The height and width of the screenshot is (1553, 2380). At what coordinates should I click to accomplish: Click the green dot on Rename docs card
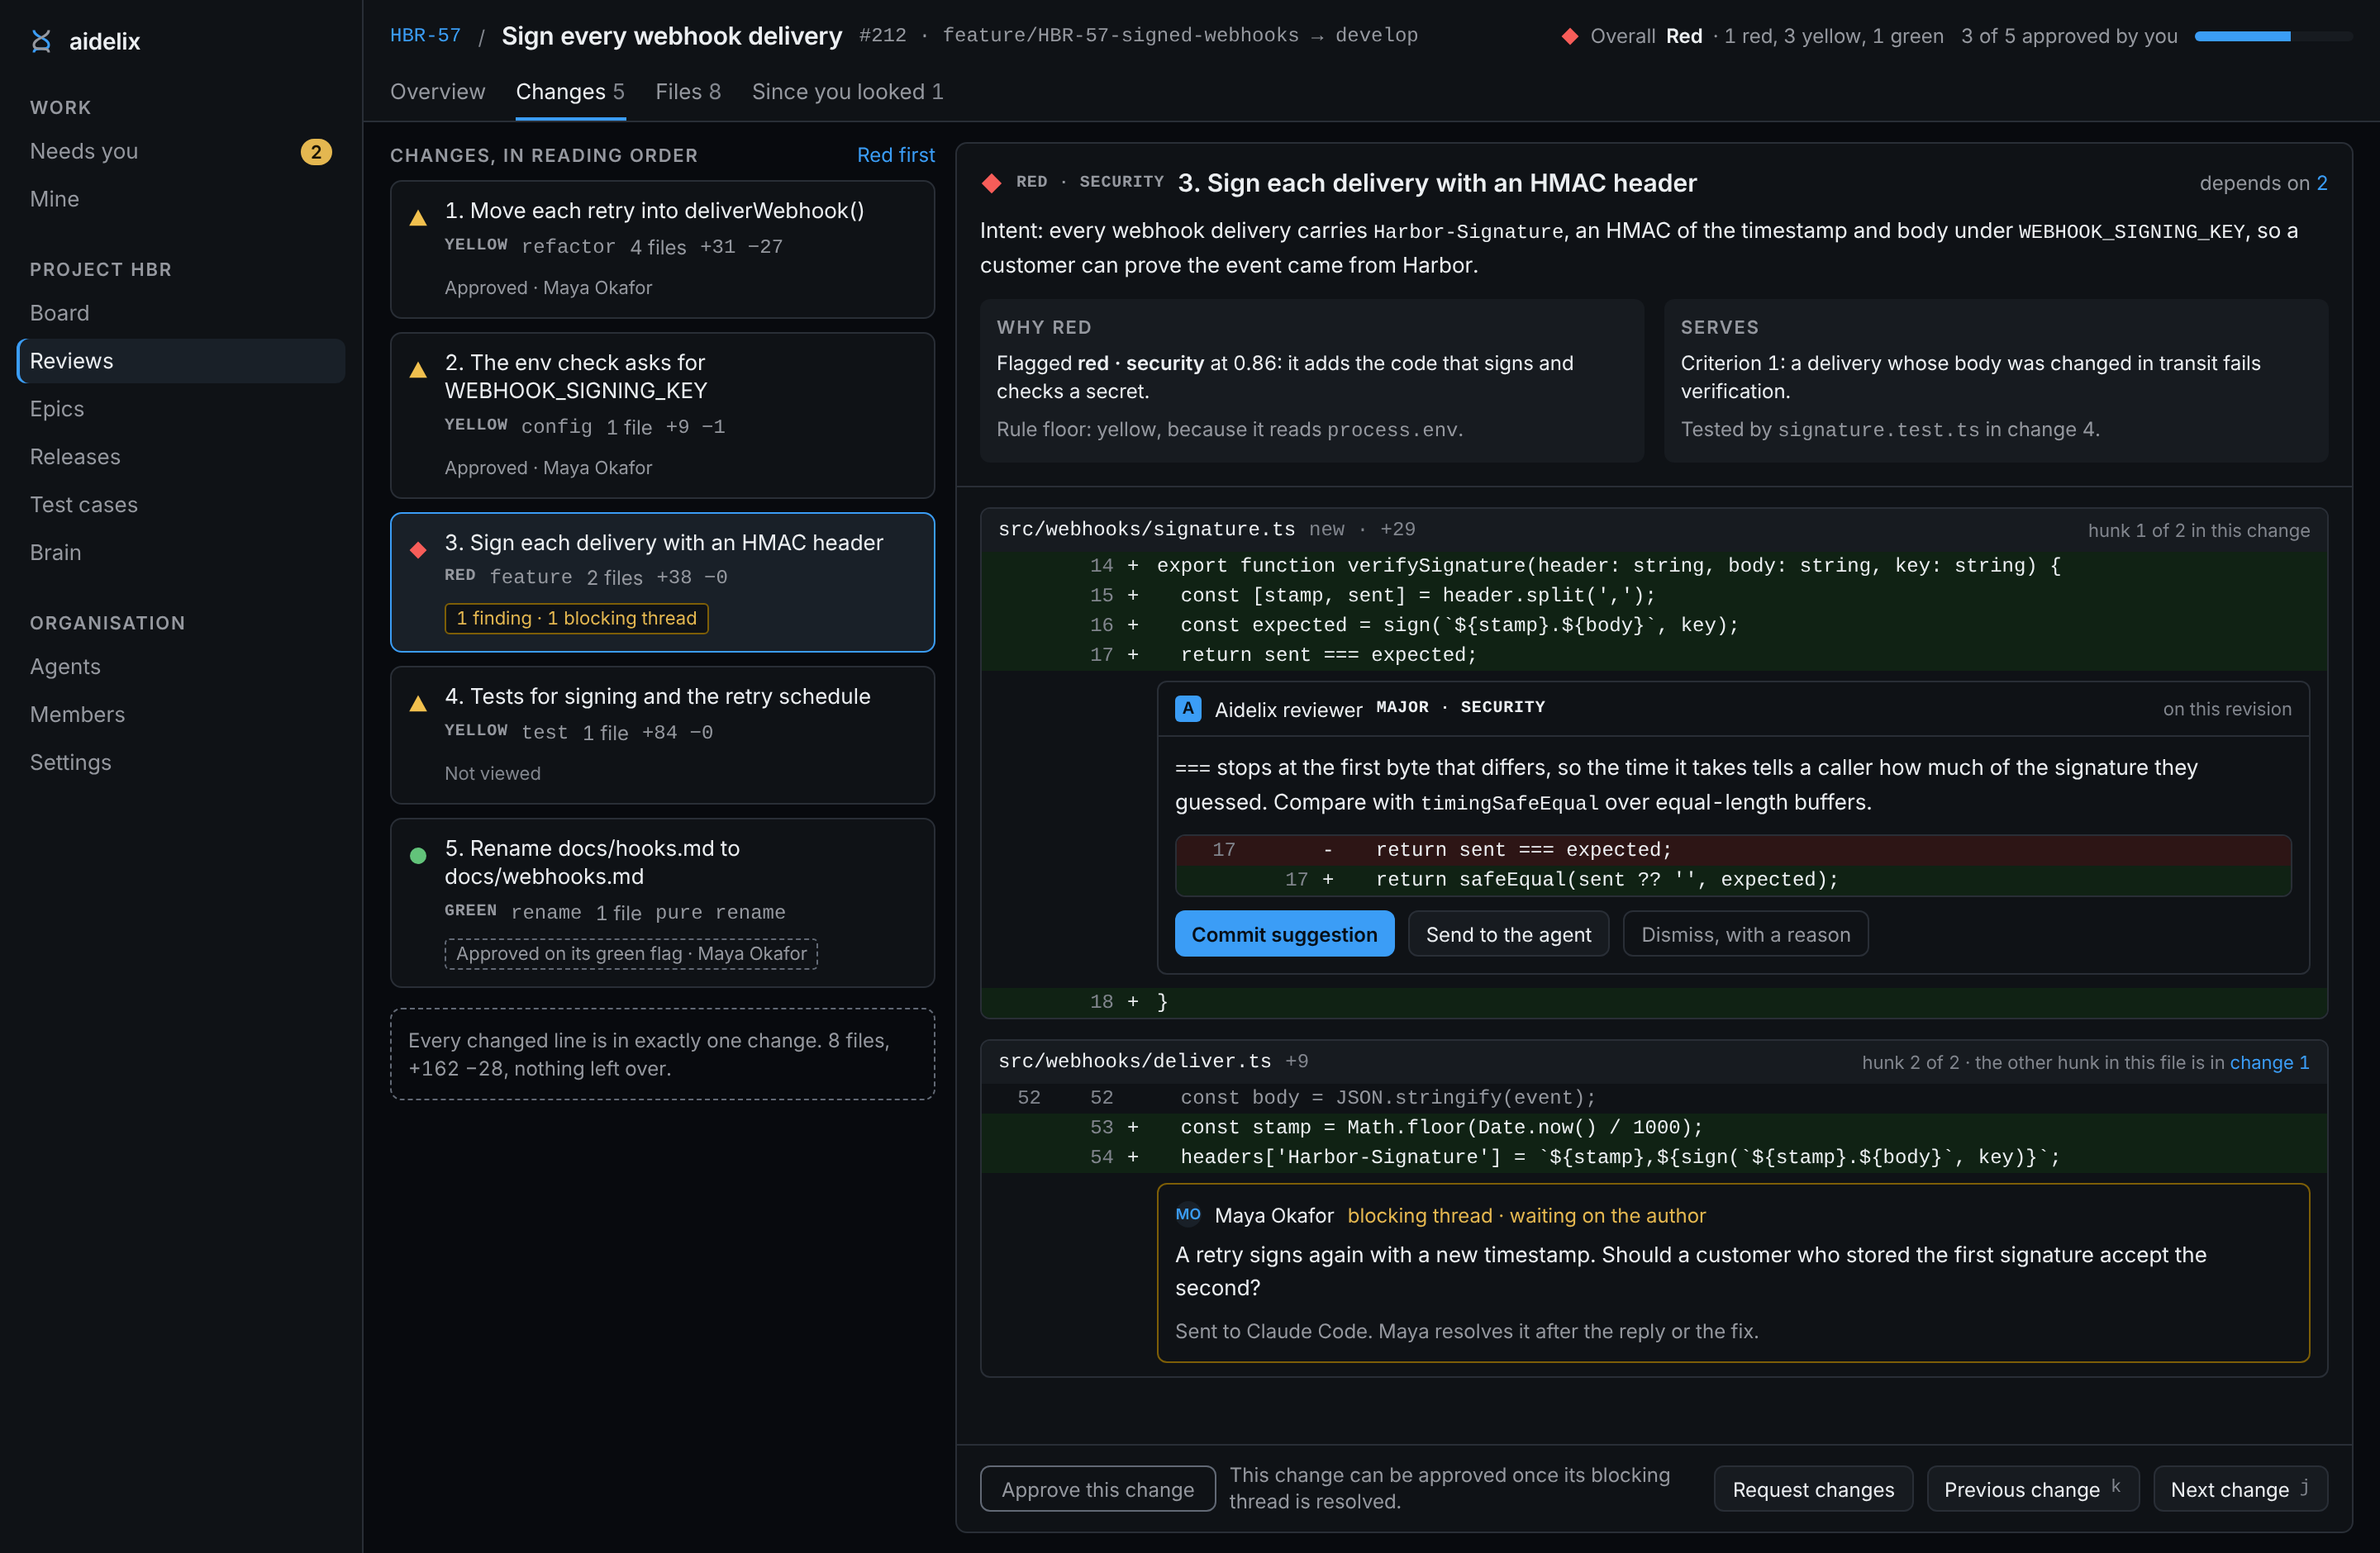tap(418, 856)
